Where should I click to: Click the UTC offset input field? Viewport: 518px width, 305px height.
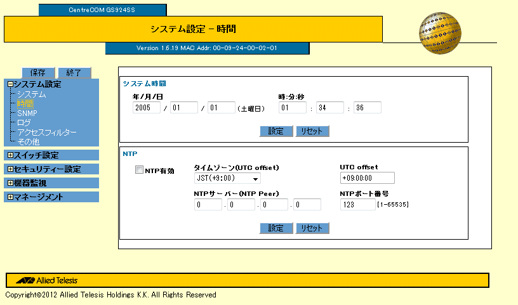click(366, 178)
